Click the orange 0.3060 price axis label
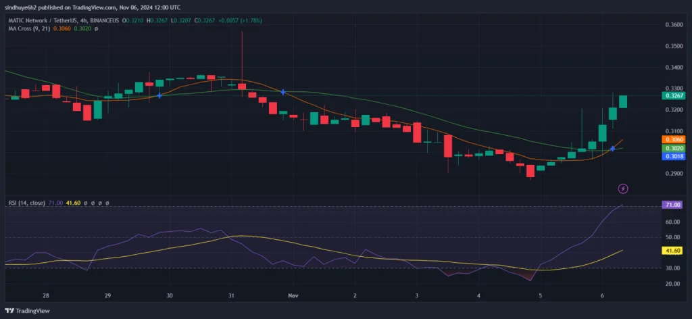The height and width of the screenshot is (319, 692). pos(674,139)
